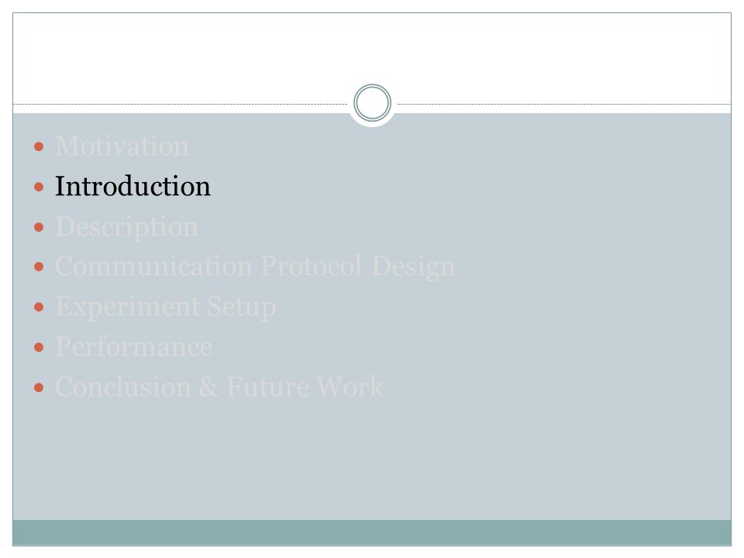Click the bullet dot beside Performance
The image size is (744, 558).
point(39,348)
